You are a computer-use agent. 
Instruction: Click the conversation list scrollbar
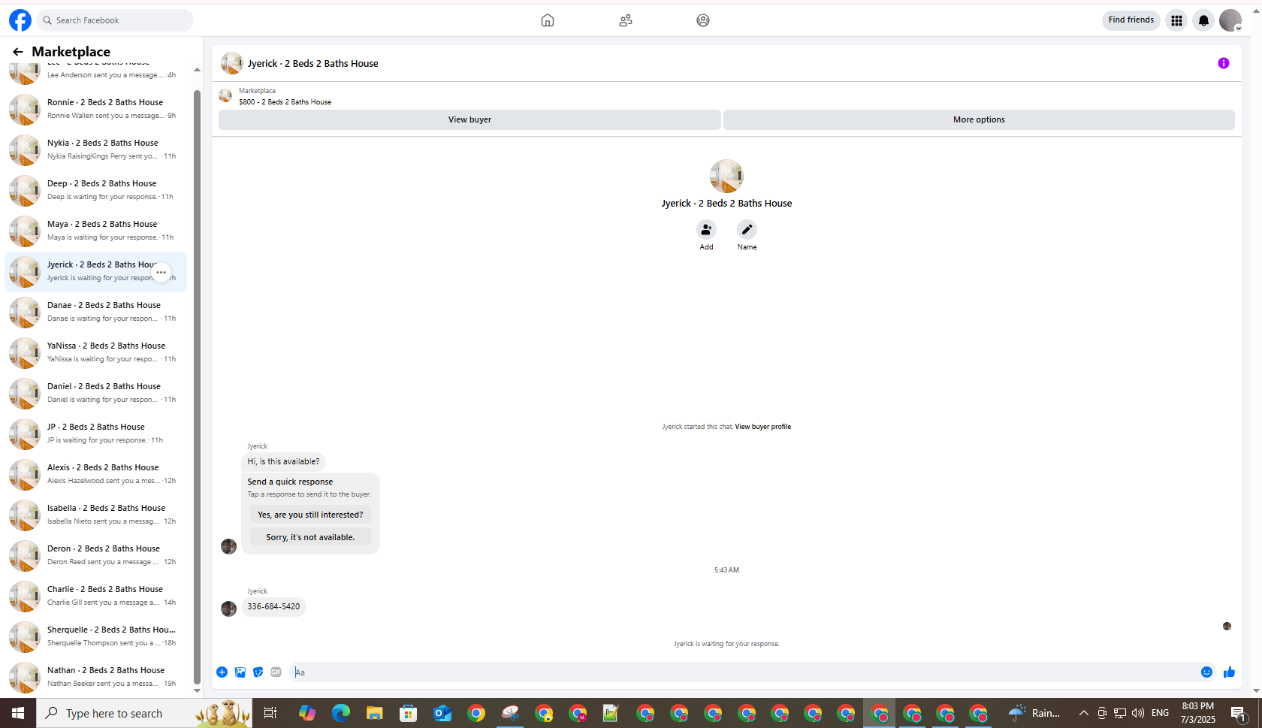click(197, 387)
